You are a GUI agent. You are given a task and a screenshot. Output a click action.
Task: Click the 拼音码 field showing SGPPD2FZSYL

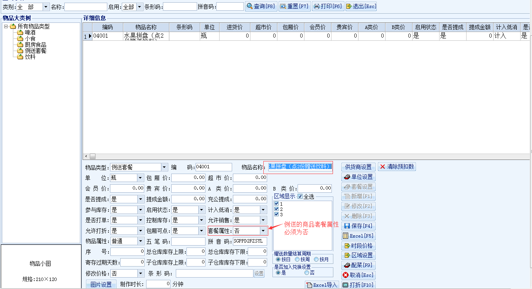(250, 241)
